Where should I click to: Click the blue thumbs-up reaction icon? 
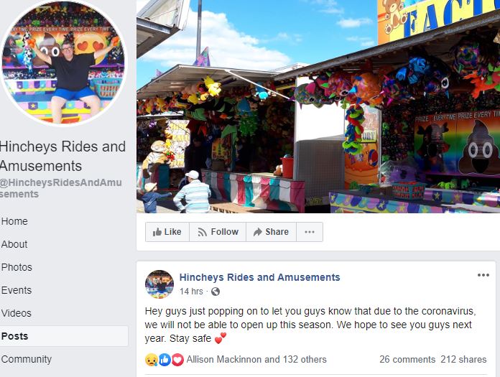[165, 360]
